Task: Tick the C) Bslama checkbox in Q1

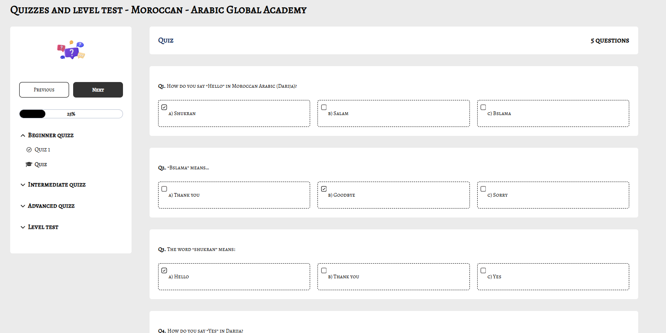Action: click(483, 107)
